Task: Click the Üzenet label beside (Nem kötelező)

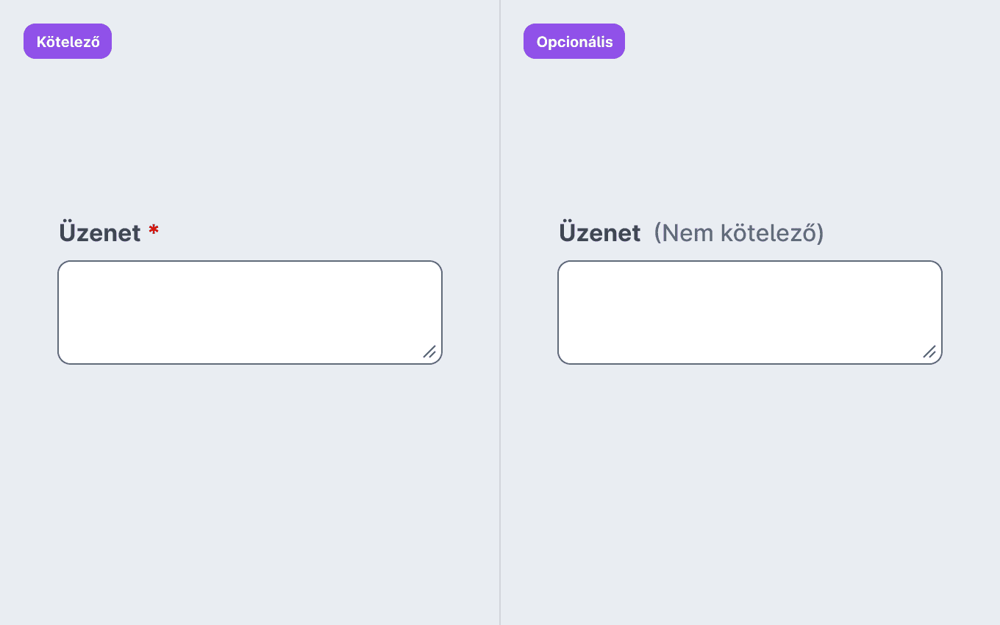Action: pos(600,232)
